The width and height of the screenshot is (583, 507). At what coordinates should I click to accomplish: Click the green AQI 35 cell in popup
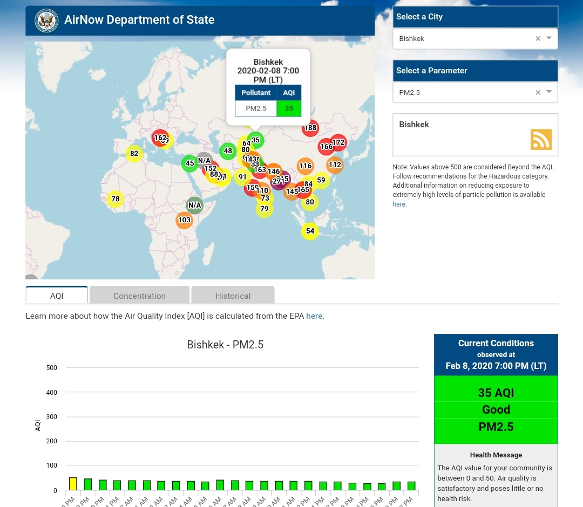(x=289, y=108)
